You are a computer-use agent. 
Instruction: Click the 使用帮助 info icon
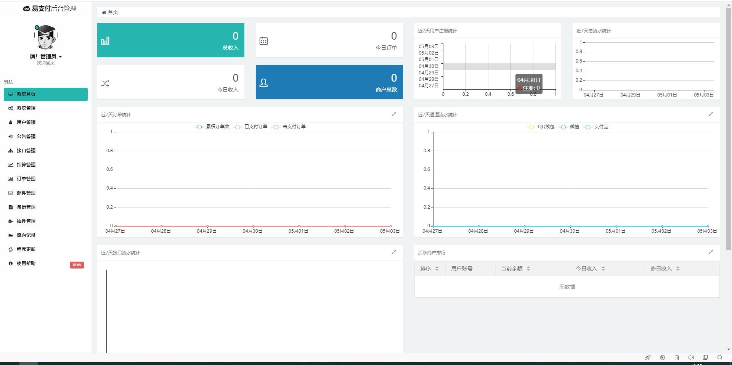pos(10,264)
